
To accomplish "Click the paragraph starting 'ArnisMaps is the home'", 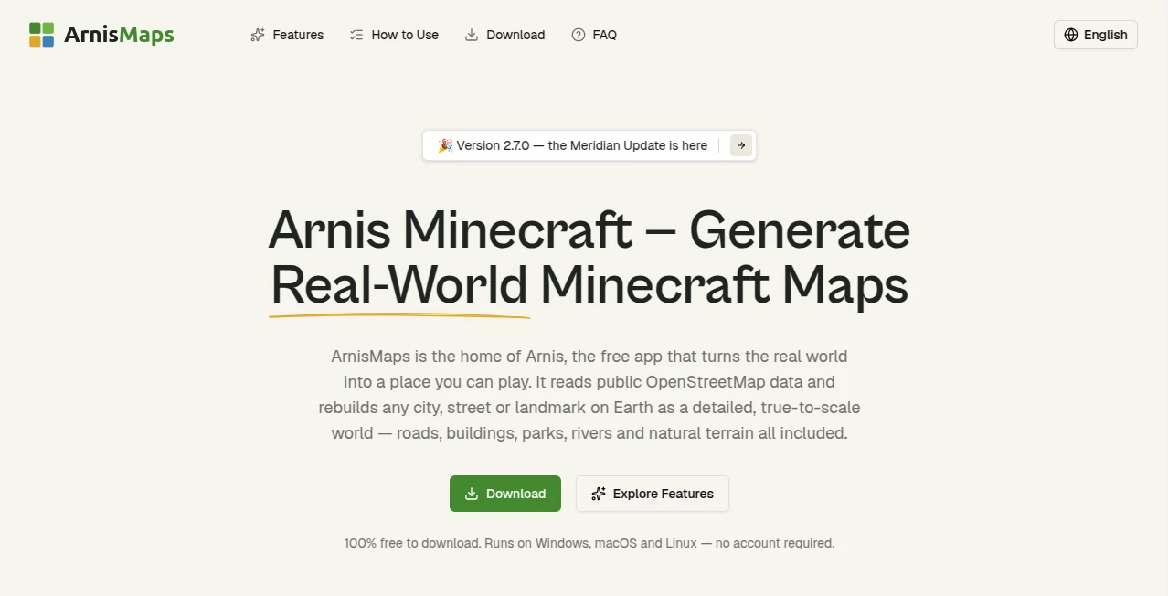I will click(589, 394).
